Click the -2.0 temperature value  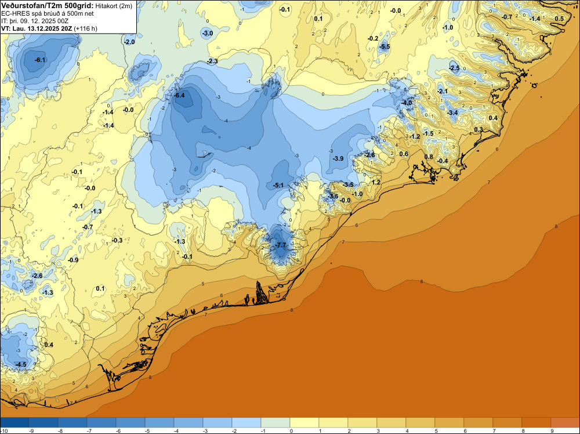(129, 42)
